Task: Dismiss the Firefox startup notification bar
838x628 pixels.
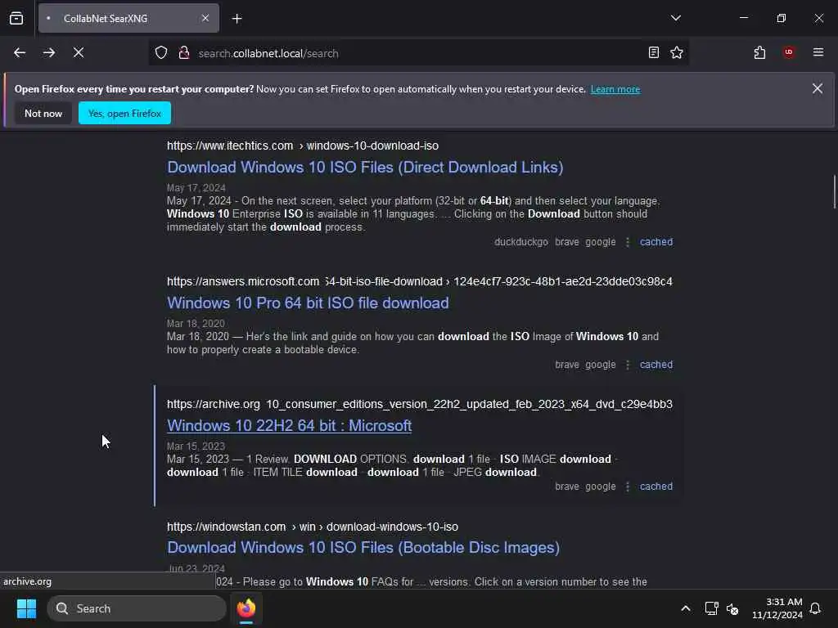Action: pyautogui.click(x=818, y=88)
